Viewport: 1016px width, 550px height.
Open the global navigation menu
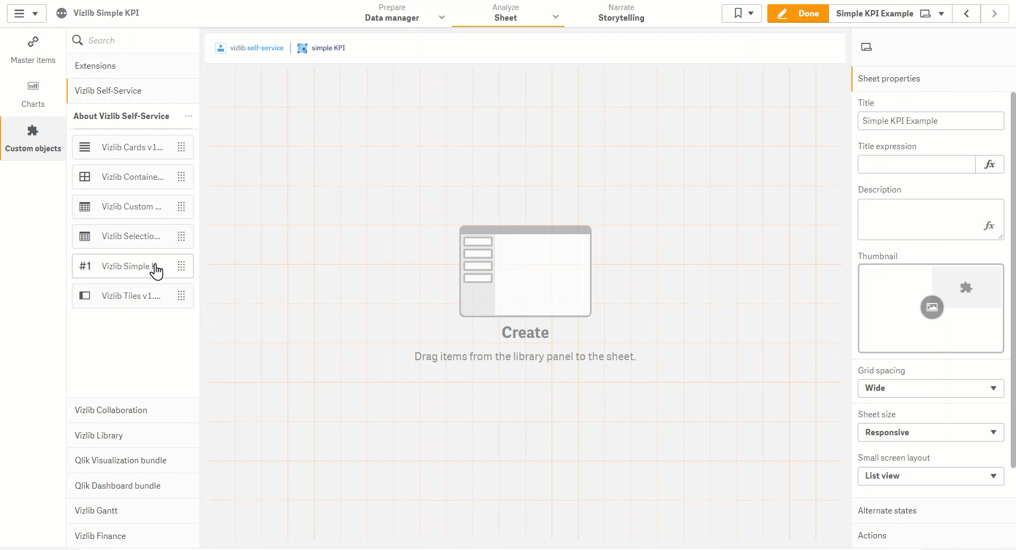tap(26, 14)
